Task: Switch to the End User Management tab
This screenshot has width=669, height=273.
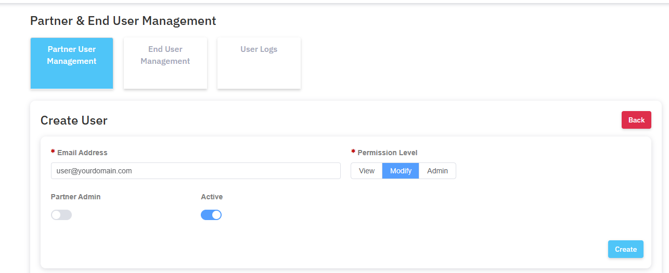Action: coord(165,63)
